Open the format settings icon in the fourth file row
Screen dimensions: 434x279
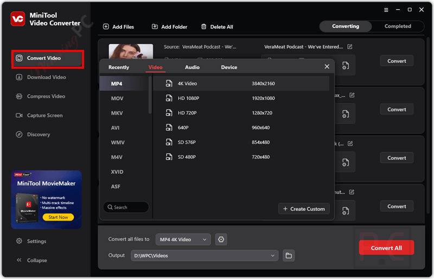[x=346, y=211]
